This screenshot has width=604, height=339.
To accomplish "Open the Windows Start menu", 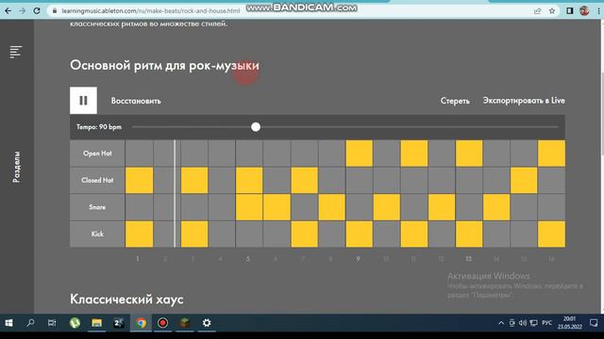I will click(x=8, y=323).
